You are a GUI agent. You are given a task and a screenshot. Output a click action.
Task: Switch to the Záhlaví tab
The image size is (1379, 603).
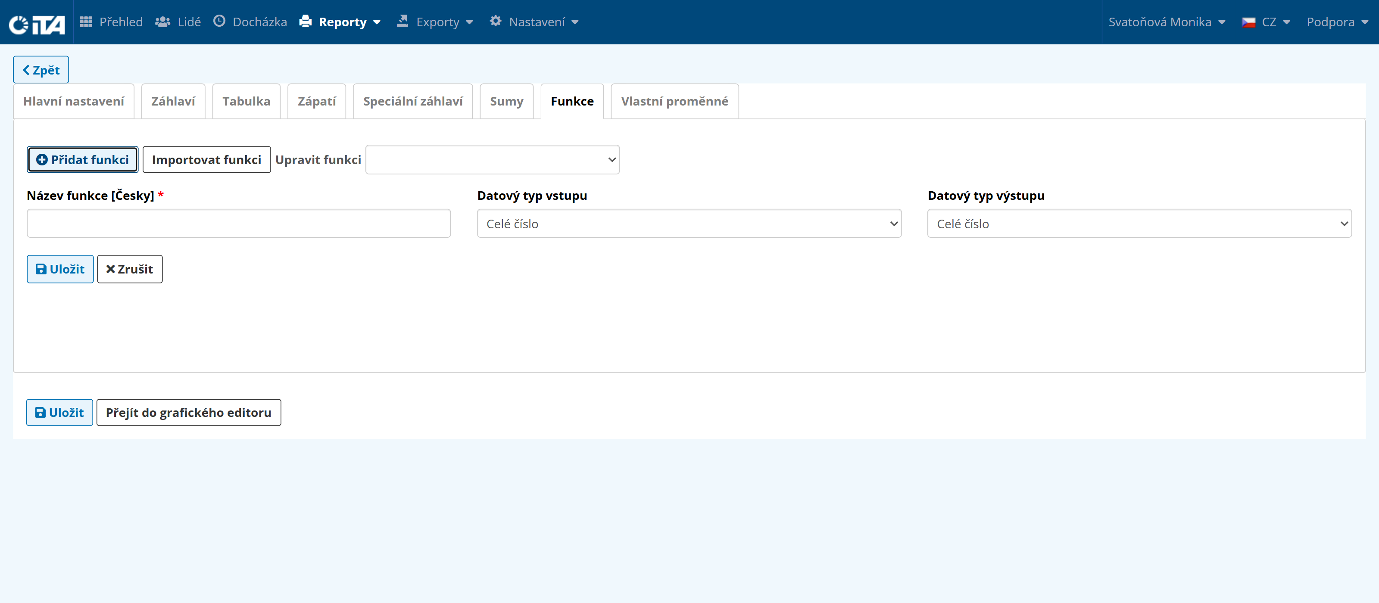173,101
